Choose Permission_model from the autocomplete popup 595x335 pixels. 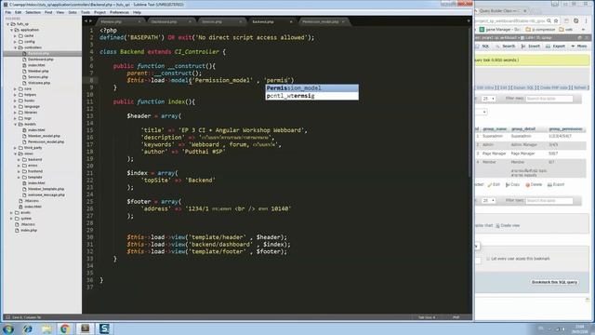[x=312, y=88]
